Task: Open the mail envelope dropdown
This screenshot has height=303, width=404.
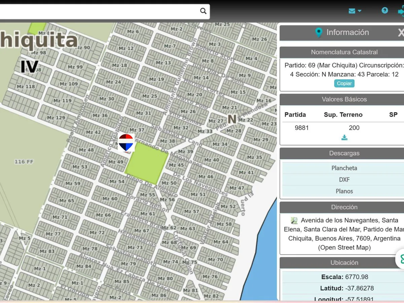Action: [355, 11]
